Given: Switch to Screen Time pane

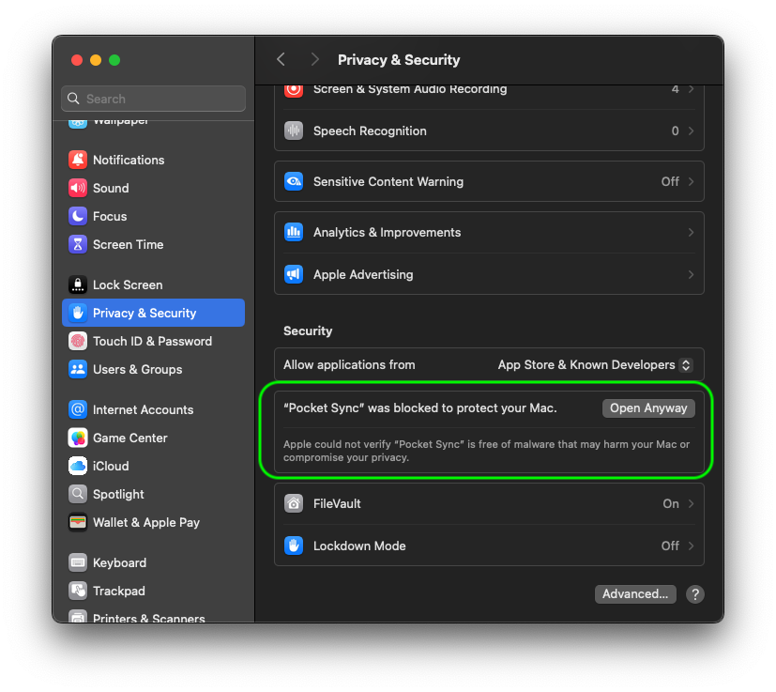Looking at the screenshot, I should pyautogui.click(x=154, y=245).
